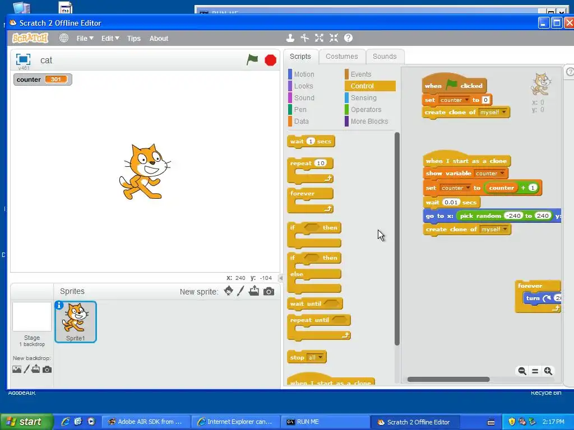Switch to Adobe AIR SDK taskbar window

(x=146, y=422)
